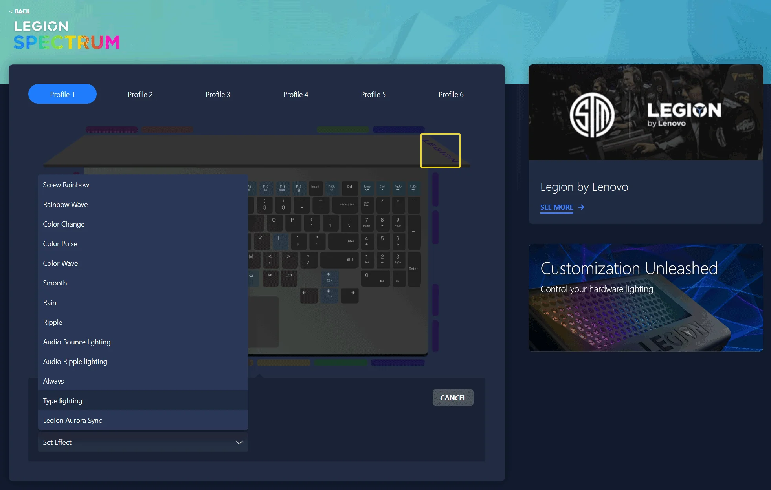Viewport: 771px width, 490px height.
Task: Switch to Profile 4 tab
Action: point(296,94)
